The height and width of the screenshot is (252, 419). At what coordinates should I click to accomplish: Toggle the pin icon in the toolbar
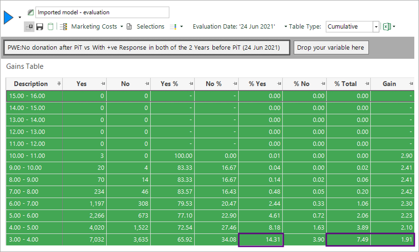pyautogui.click(x=29, y=27)
